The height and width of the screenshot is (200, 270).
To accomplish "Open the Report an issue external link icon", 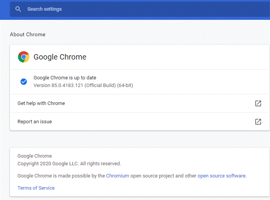I will [258, 122].
